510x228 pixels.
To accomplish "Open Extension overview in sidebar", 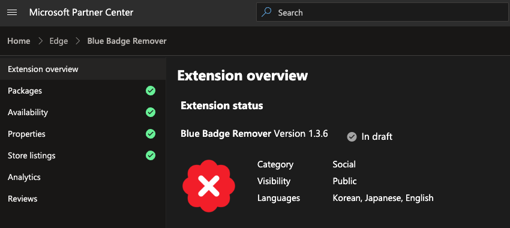I will (x=83, y=69).
